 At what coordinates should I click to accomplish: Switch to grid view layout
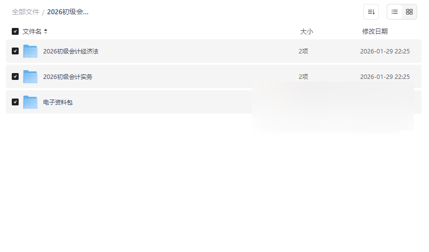[x=409, y=12]
